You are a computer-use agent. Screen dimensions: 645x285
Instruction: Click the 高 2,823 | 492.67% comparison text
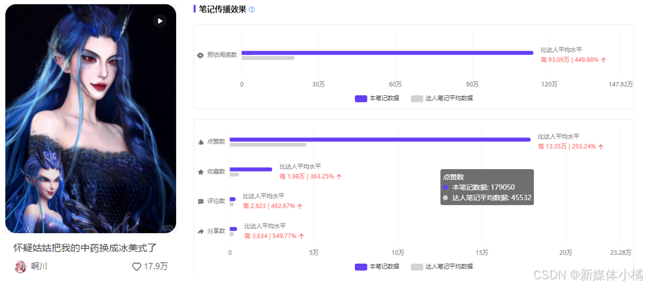point(273,206)
